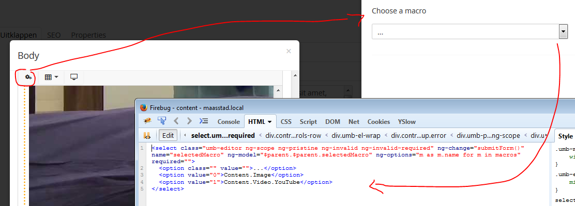
Task: Click Firebug back arrow
Action: click(176, 121)
